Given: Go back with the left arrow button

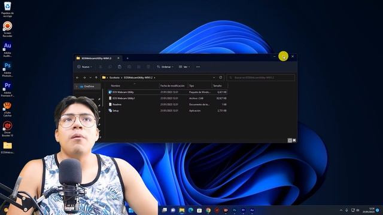Looking at the screenshot, I should [77, 78].
